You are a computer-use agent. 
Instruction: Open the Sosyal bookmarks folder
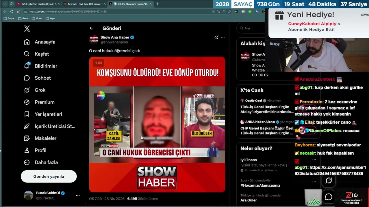[9, 18]
